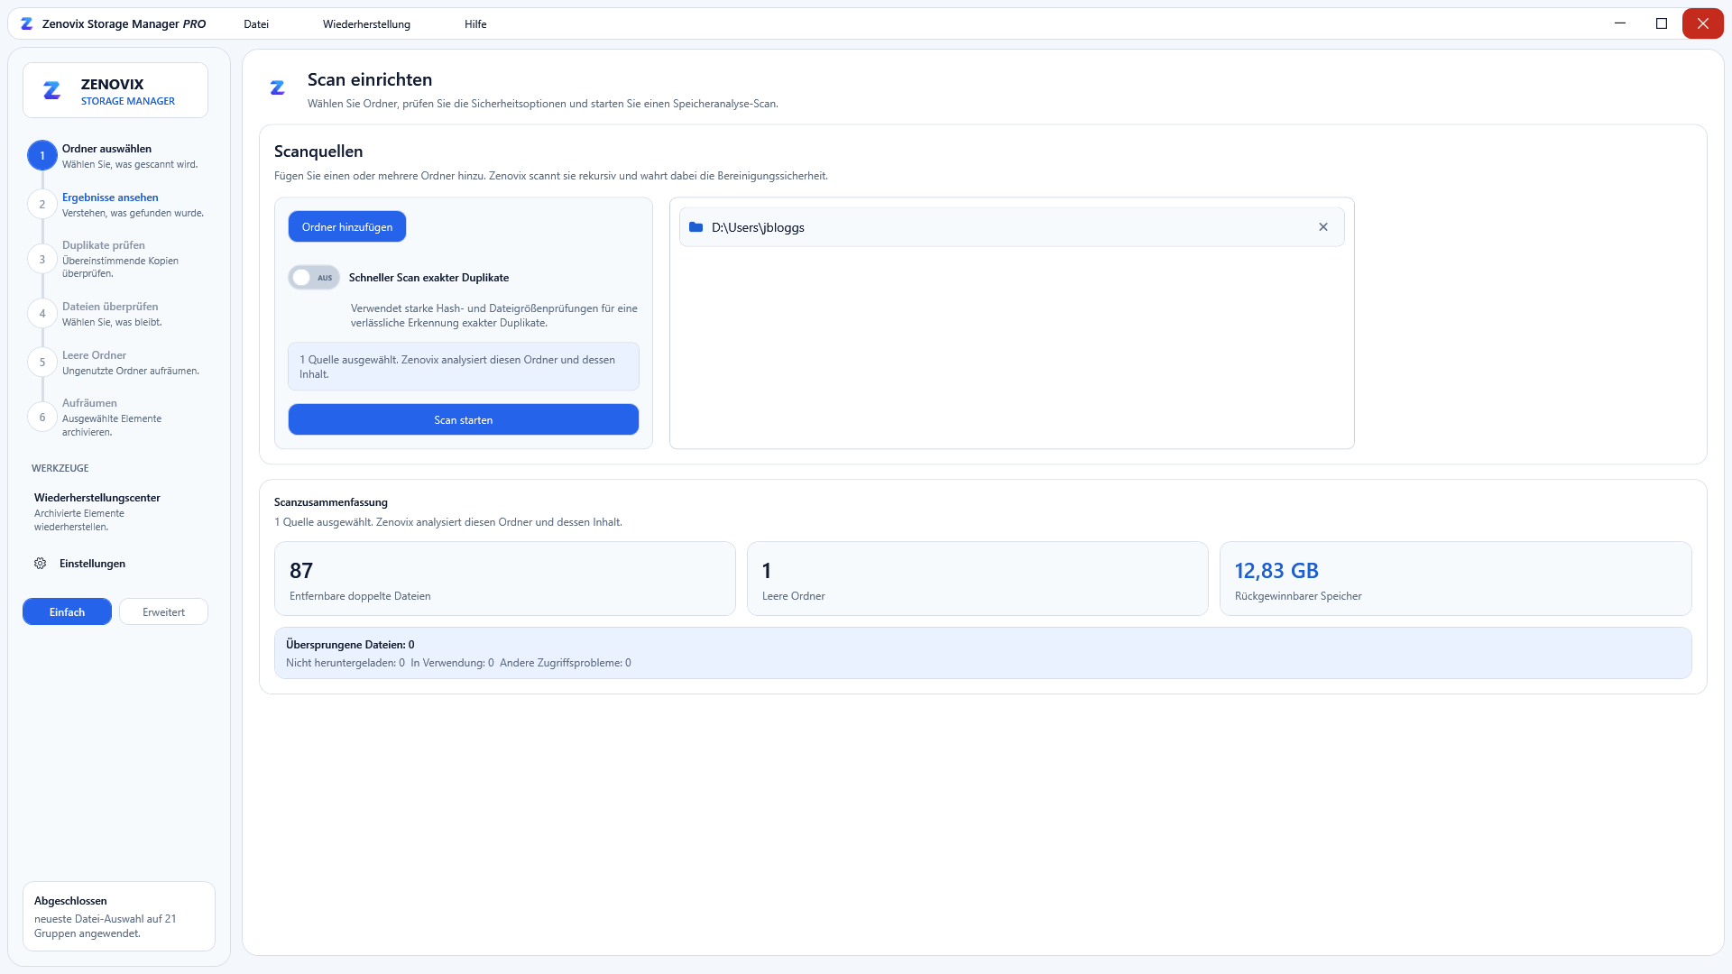Select step 1 circle Ordner auswählen
Image resolution: width=1732 pixels, height=974 pixels.
click(x=42, y=156)
